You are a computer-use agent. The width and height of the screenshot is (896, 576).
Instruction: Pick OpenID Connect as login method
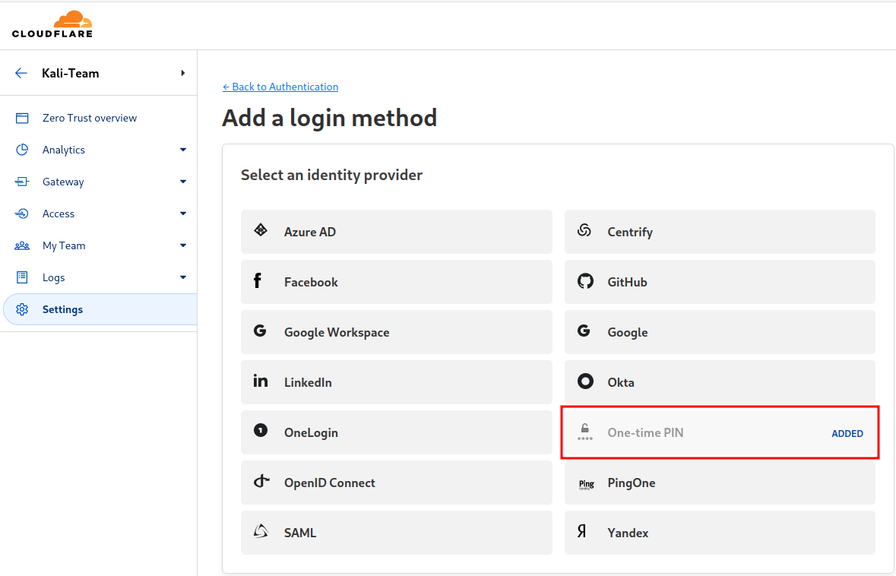(397, 483)
